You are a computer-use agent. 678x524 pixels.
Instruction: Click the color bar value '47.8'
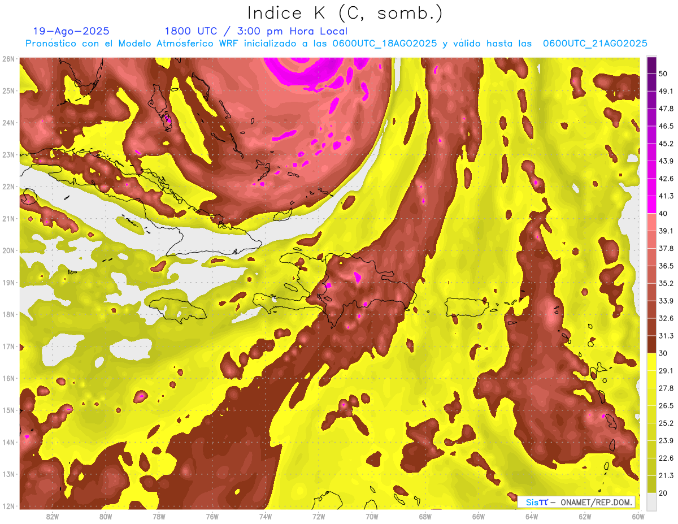pos(666,109)
